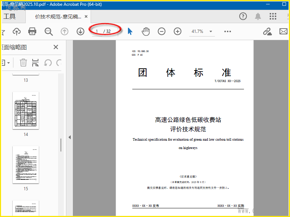Screen dimensions: 290x217
Task: Show more tools ellipsis
Action: pos(228,31)
